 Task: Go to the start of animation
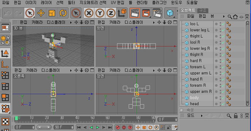[79, 127]
